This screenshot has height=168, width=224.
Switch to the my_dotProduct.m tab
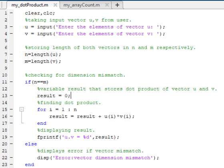[x=30, y=5]
